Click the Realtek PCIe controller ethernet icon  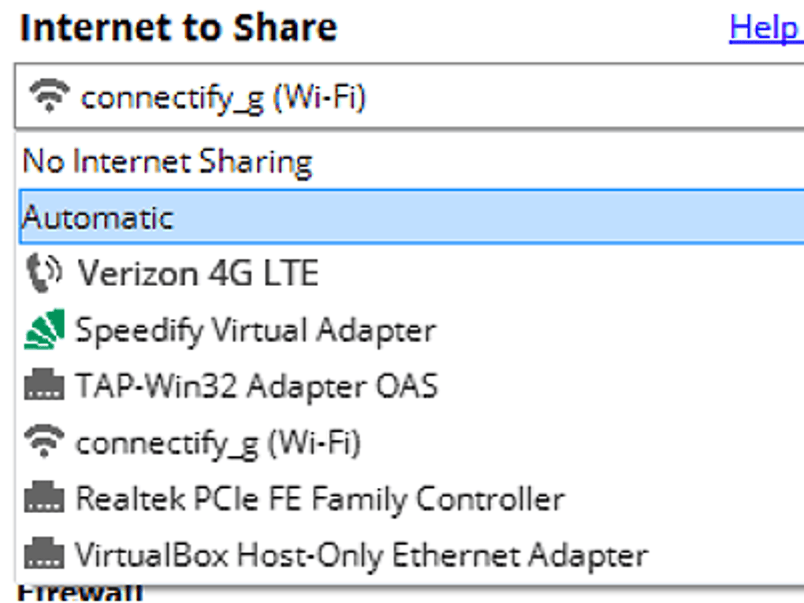pyautogui.click(x=43, y=498)
